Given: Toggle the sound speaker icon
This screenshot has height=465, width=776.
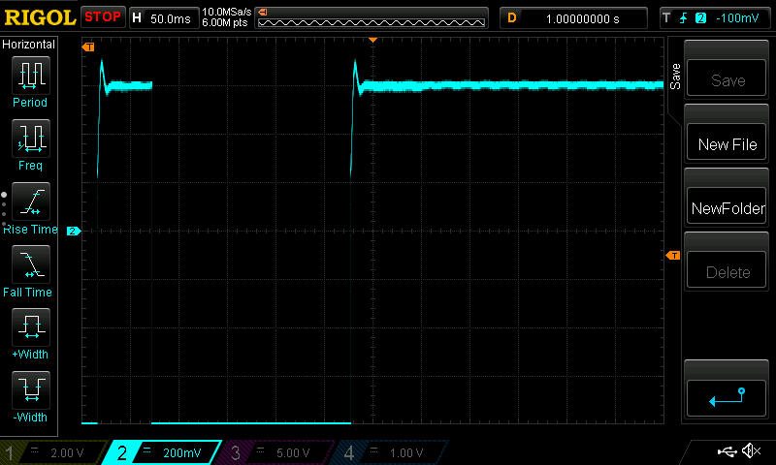Looking at the screenshot, I should click(751, 451).
